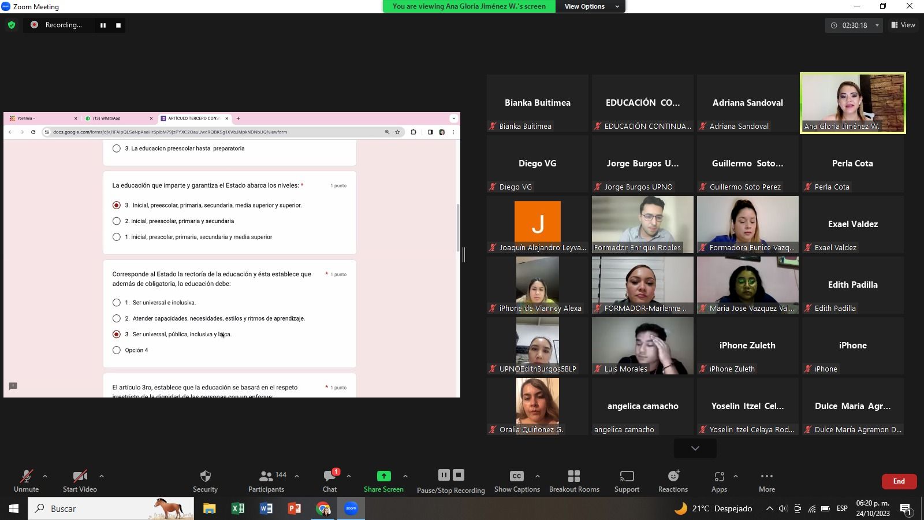Stop the recording in top bar
Screen dimensions: 924x520
(x=118, y=25)
